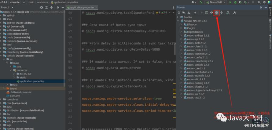Expand Lifecycle under Alibaba NACOS
Screen dimensions: 272x130
(x=181, y=25)
